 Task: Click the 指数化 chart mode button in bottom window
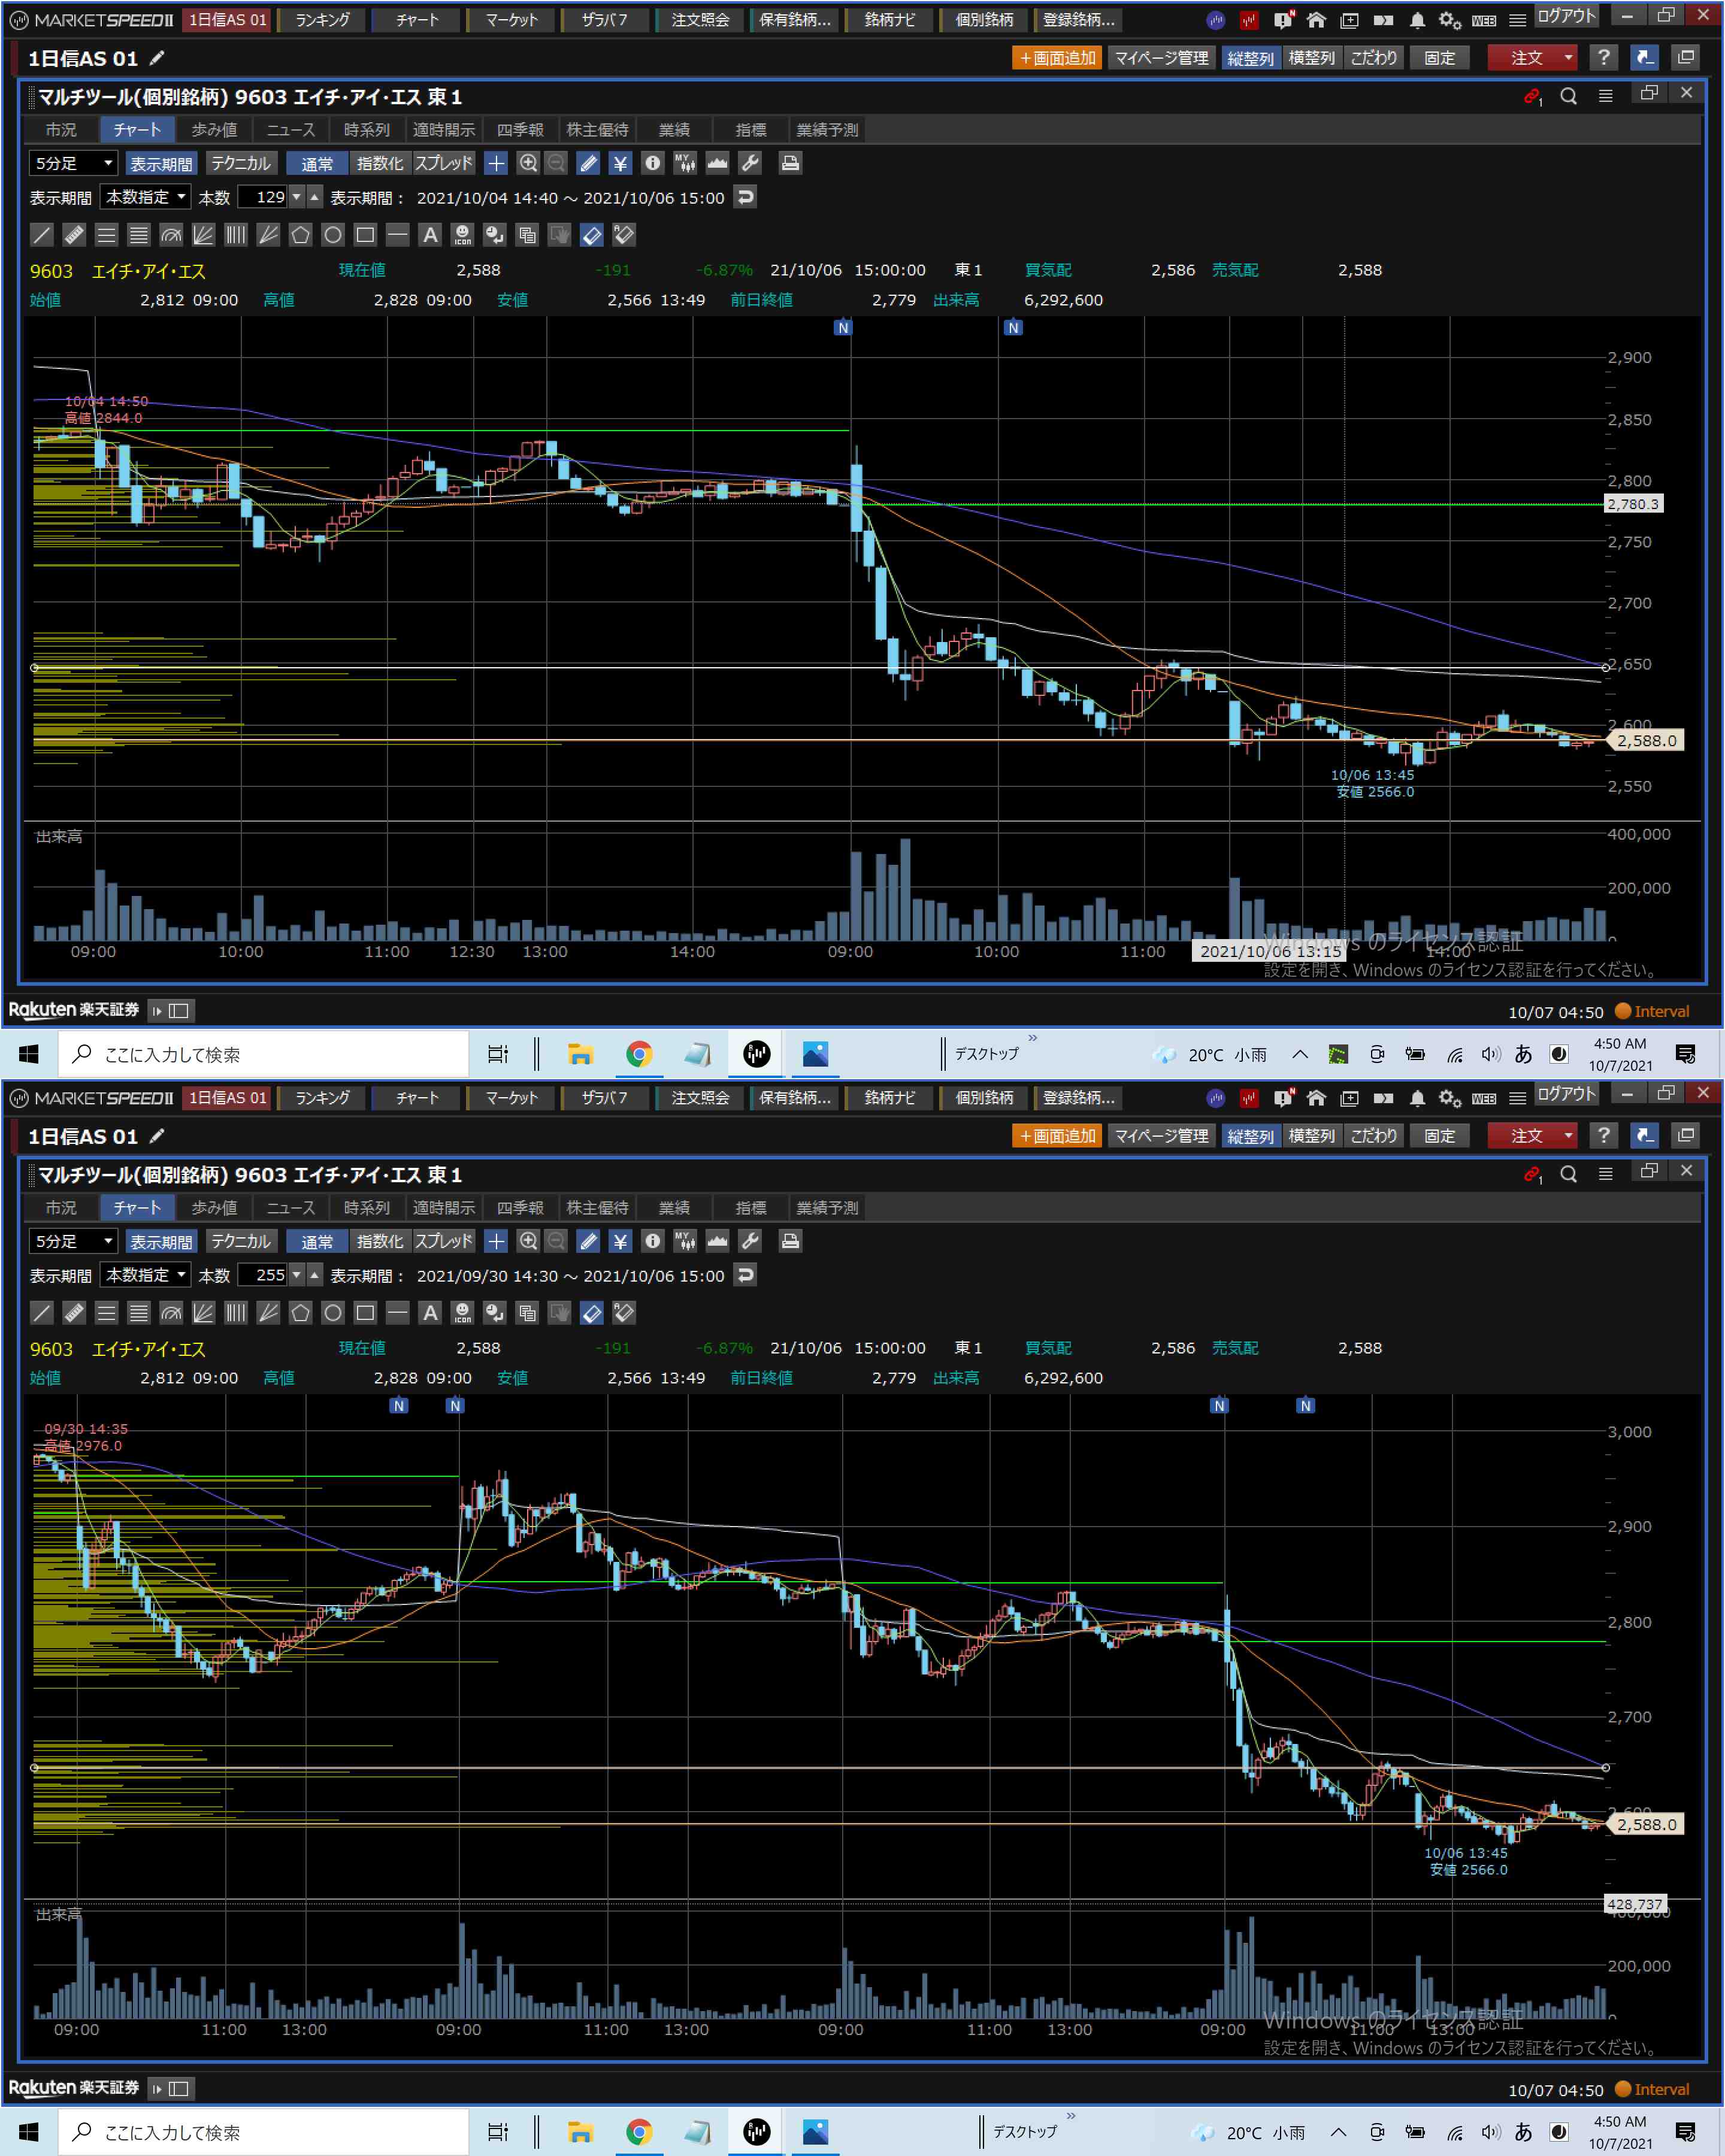tap(380, 1241)
